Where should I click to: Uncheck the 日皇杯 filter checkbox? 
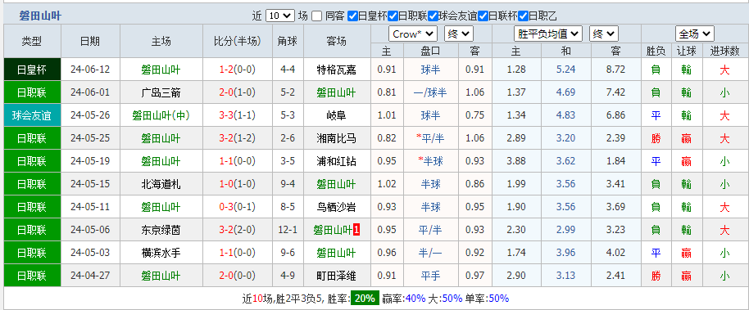coord(352,16)
